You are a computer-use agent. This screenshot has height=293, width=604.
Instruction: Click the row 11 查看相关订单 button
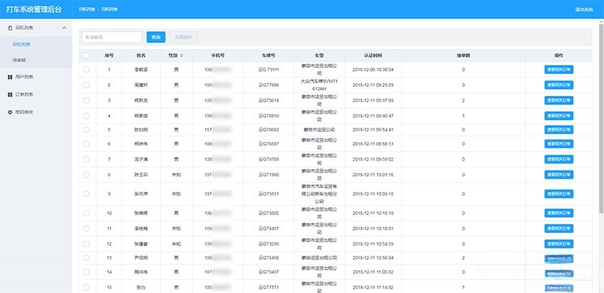pos(559,229)
